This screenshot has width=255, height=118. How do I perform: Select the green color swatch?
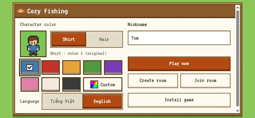tap(92, 67)
